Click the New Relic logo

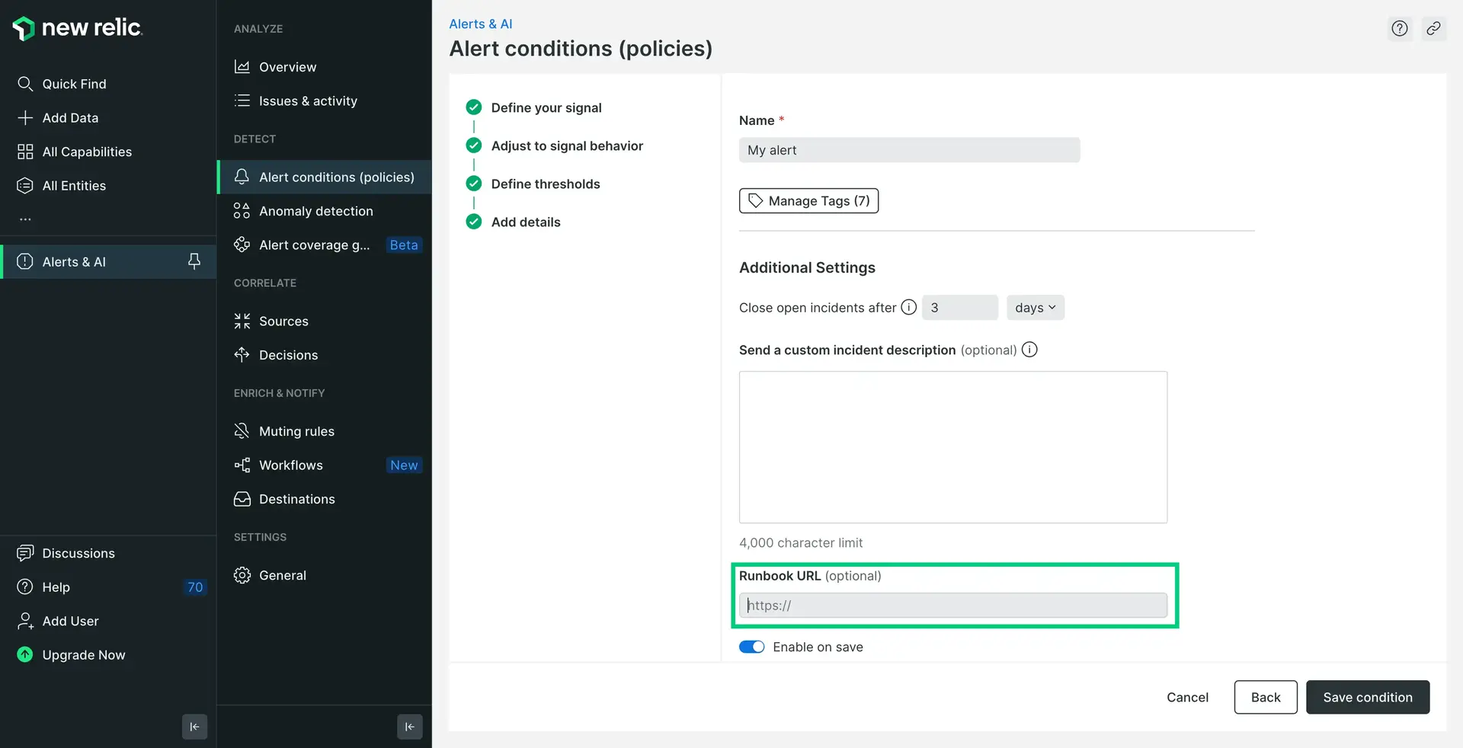[x=77, y=28]
